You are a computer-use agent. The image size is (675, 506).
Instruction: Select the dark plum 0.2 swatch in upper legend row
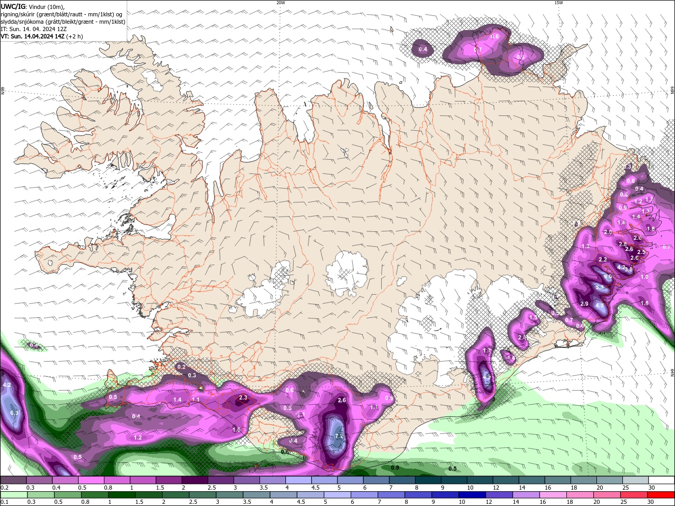point(13,480)
